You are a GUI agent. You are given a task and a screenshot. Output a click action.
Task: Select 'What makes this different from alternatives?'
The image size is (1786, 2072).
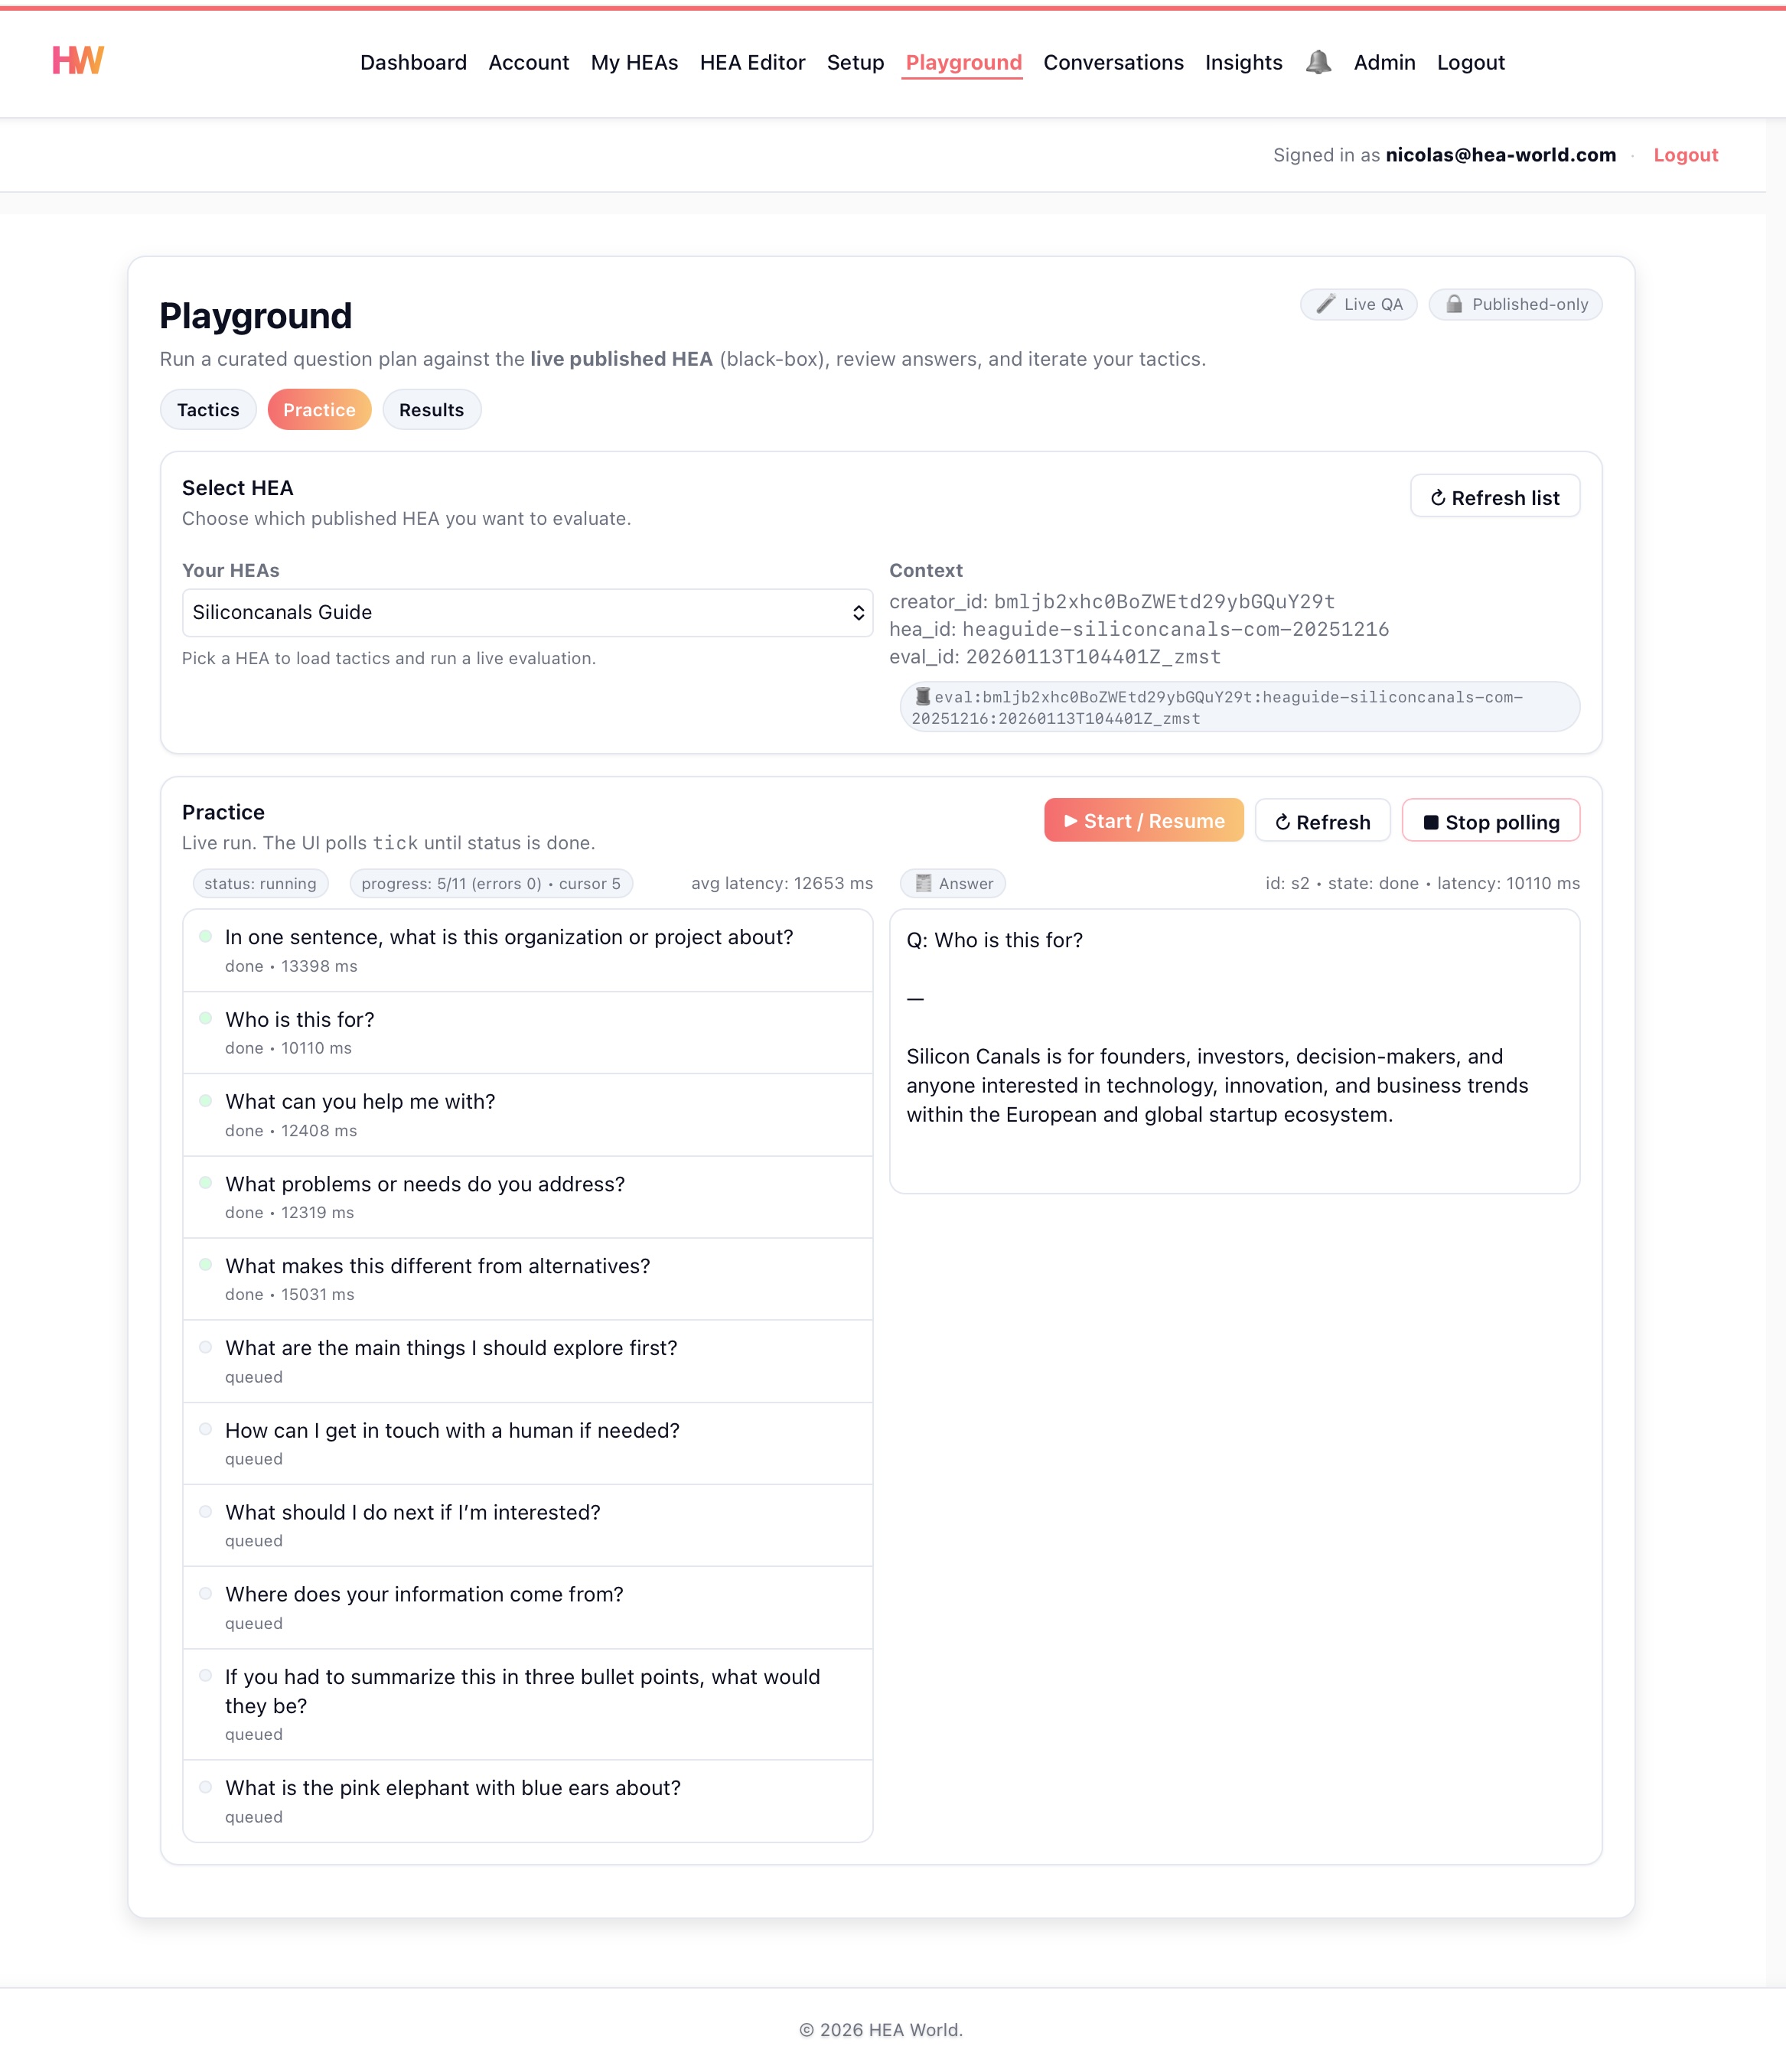click(437, 1265)
